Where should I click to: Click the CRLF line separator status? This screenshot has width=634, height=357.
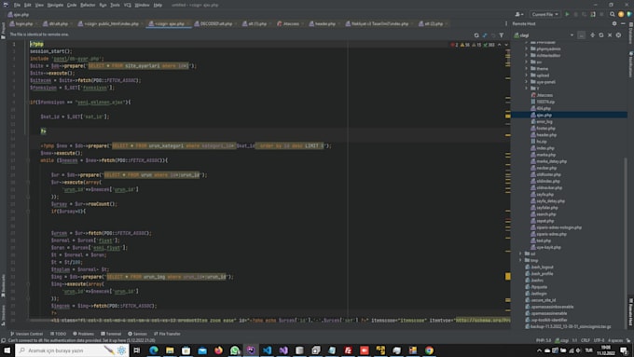click(586, 340)
